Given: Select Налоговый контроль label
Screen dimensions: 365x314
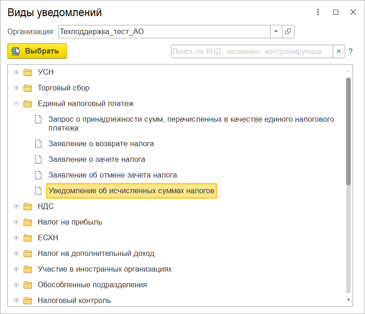Looking at the screenshot, I should point(75,300).
